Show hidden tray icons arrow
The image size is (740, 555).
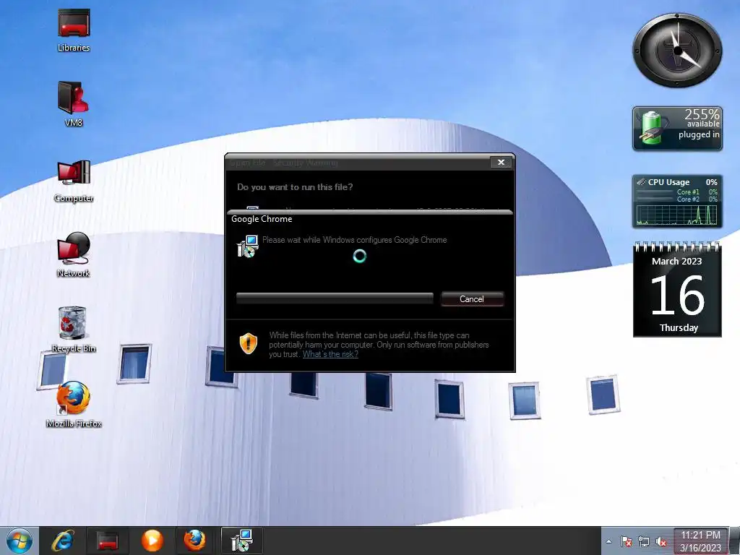coord(608,542)
